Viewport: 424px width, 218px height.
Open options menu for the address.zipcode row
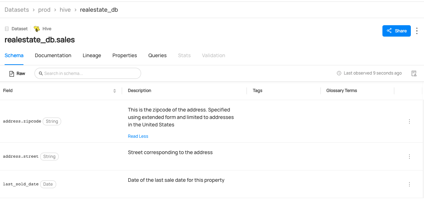tap(409, 121)
